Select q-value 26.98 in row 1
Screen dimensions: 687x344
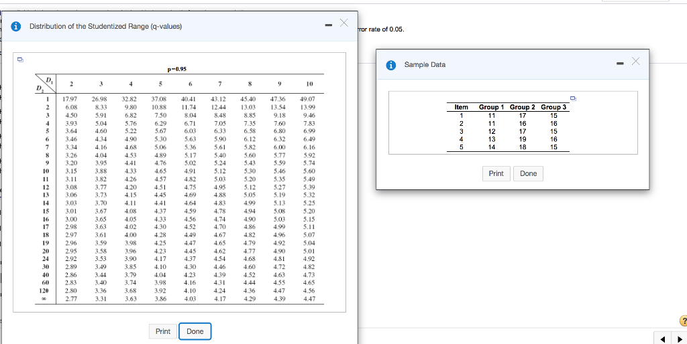click(x=101, y=99)
